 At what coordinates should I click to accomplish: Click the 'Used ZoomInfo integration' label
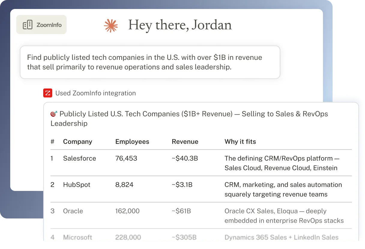pyautogui.click(x=95, y=93)
